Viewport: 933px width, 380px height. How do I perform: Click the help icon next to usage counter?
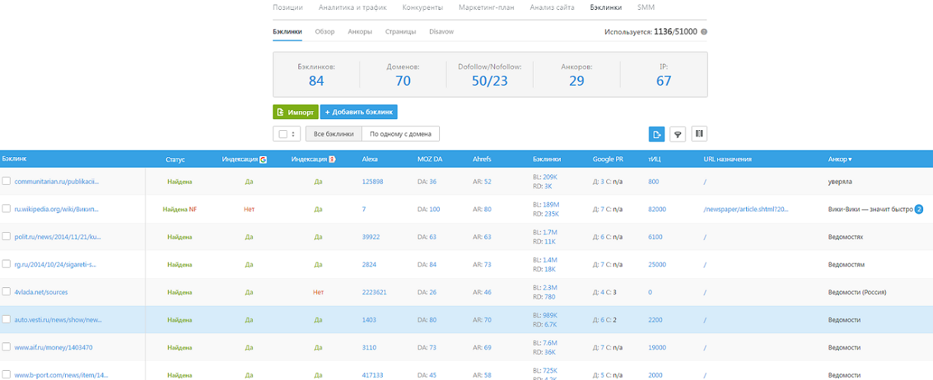tap(704, 32)
